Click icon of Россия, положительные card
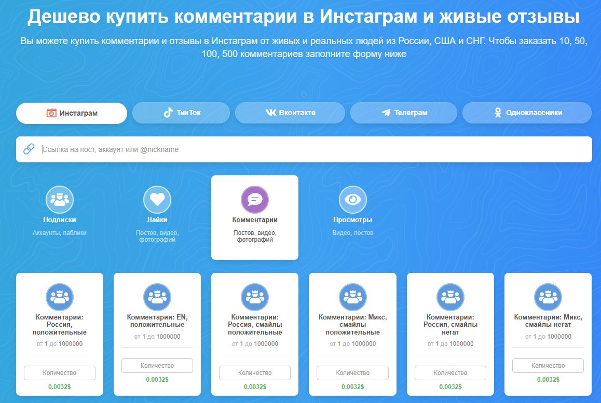 (x=59, y=297)
